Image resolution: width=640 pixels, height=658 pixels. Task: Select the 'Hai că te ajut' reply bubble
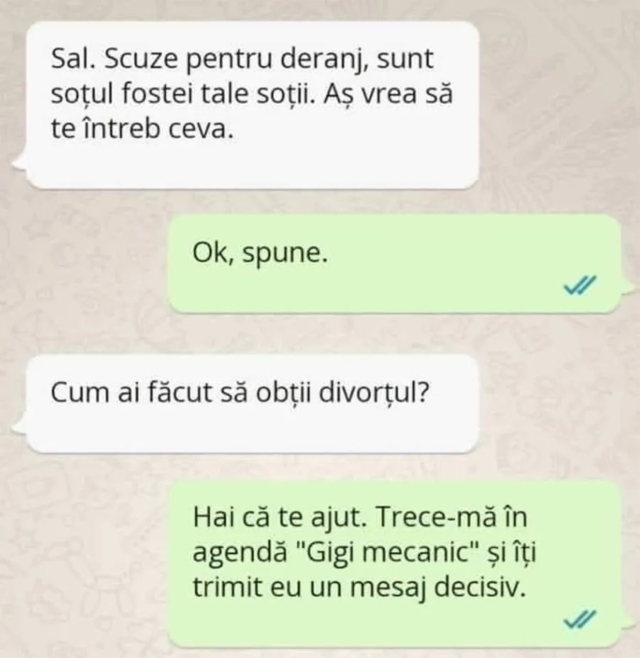395,563
